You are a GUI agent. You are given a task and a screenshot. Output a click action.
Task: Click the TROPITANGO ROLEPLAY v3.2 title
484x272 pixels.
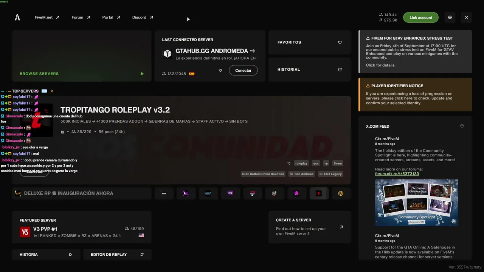coord(115,110)
